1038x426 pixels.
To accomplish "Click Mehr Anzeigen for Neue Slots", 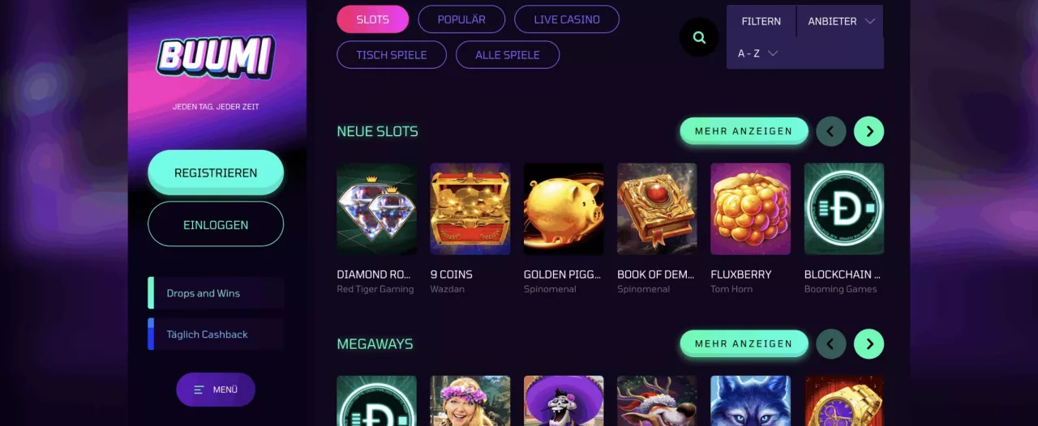I will 744,131.
